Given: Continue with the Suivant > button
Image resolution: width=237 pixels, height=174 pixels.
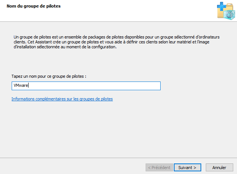Looking at the screenshot, I should point(187,168).
